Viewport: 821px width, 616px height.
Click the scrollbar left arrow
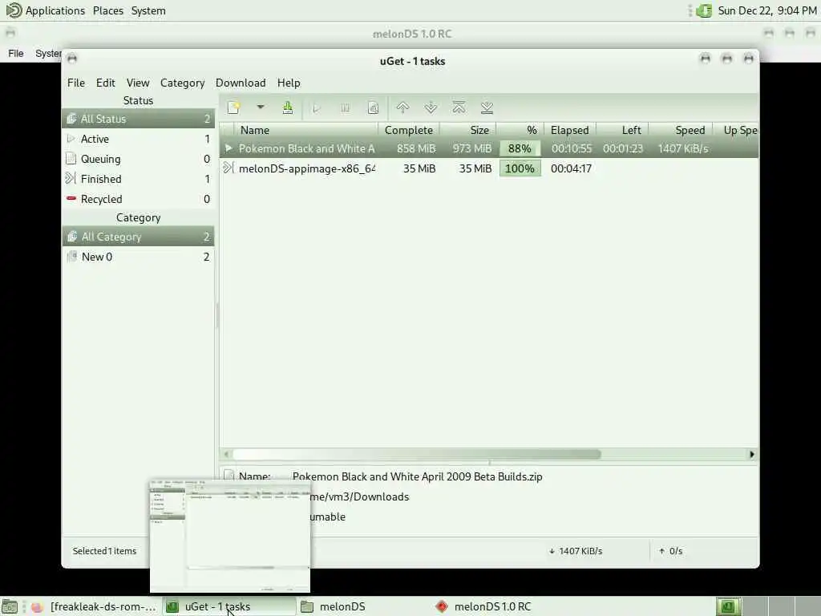(x=226, y=454)
